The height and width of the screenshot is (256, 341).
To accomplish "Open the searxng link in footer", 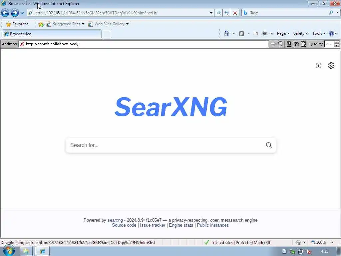I will pos(115,220).
